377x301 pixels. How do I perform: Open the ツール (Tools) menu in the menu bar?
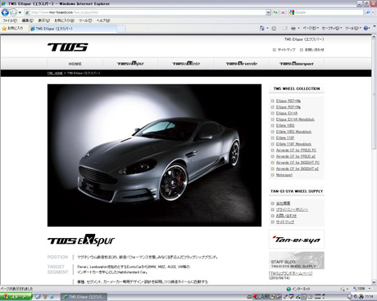pos(85,20)
